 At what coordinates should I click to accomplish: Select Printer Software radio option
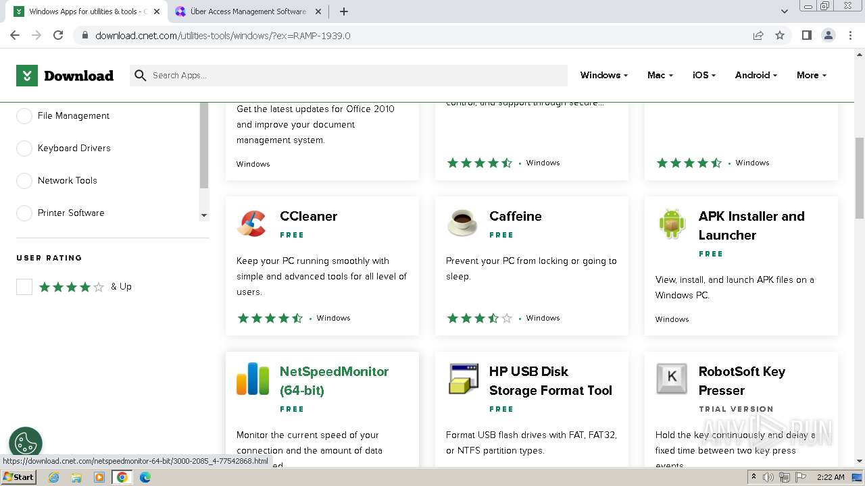pyautogui.click(x=24, y=213)
